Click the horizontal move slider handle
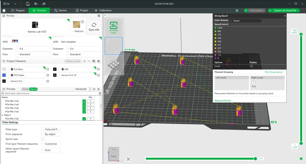This screenshot has height=164, width=306. pyautogui.click(x=255, y=158)
